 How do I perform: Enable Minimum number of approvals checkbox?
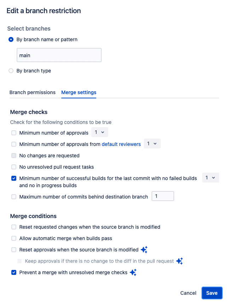point(14,133)
